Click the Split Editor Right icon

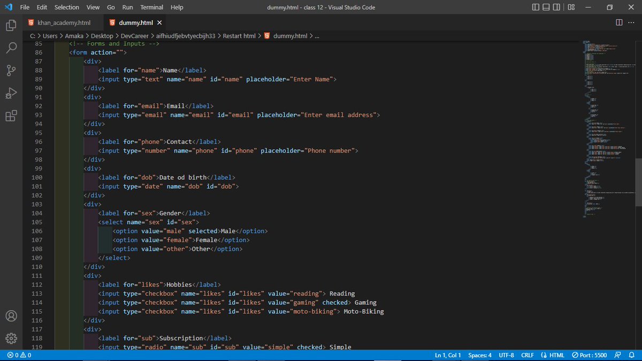tap(619, 22)
